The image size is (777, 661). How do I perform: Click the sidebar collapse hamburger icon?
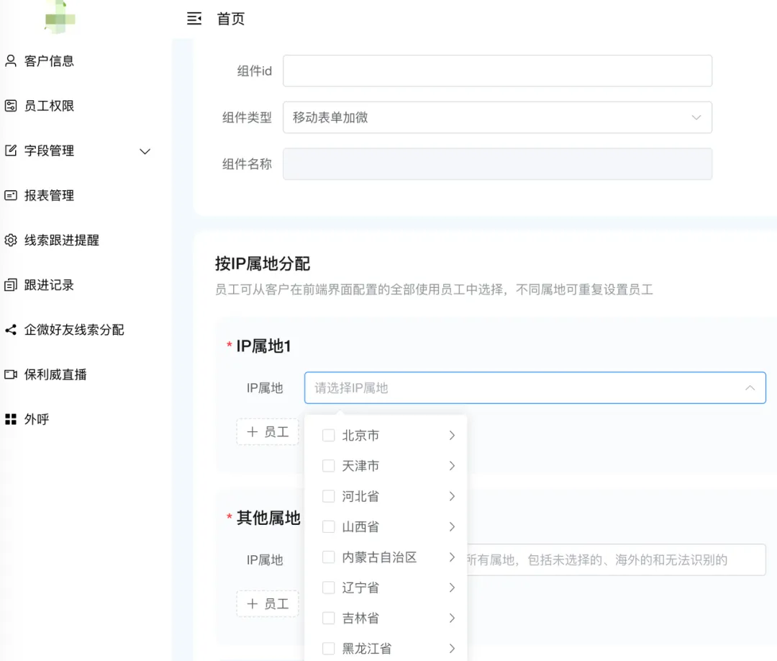pyautogui.click(x=194, y=19)
